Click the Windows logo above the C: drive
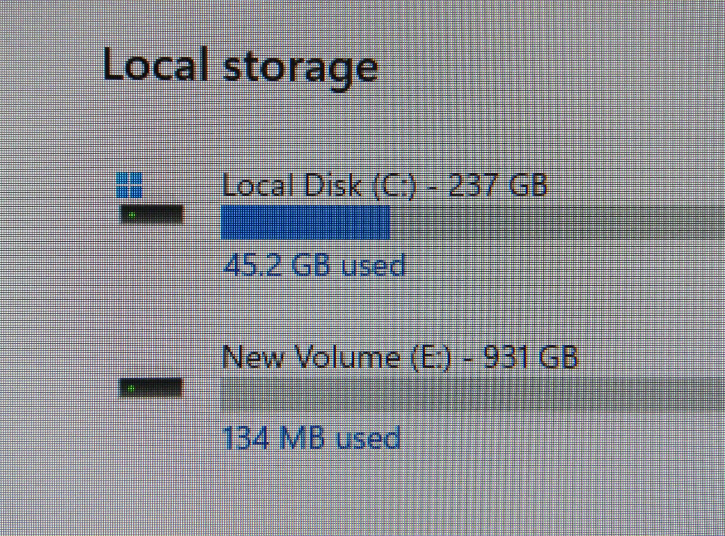 [129, 185]
